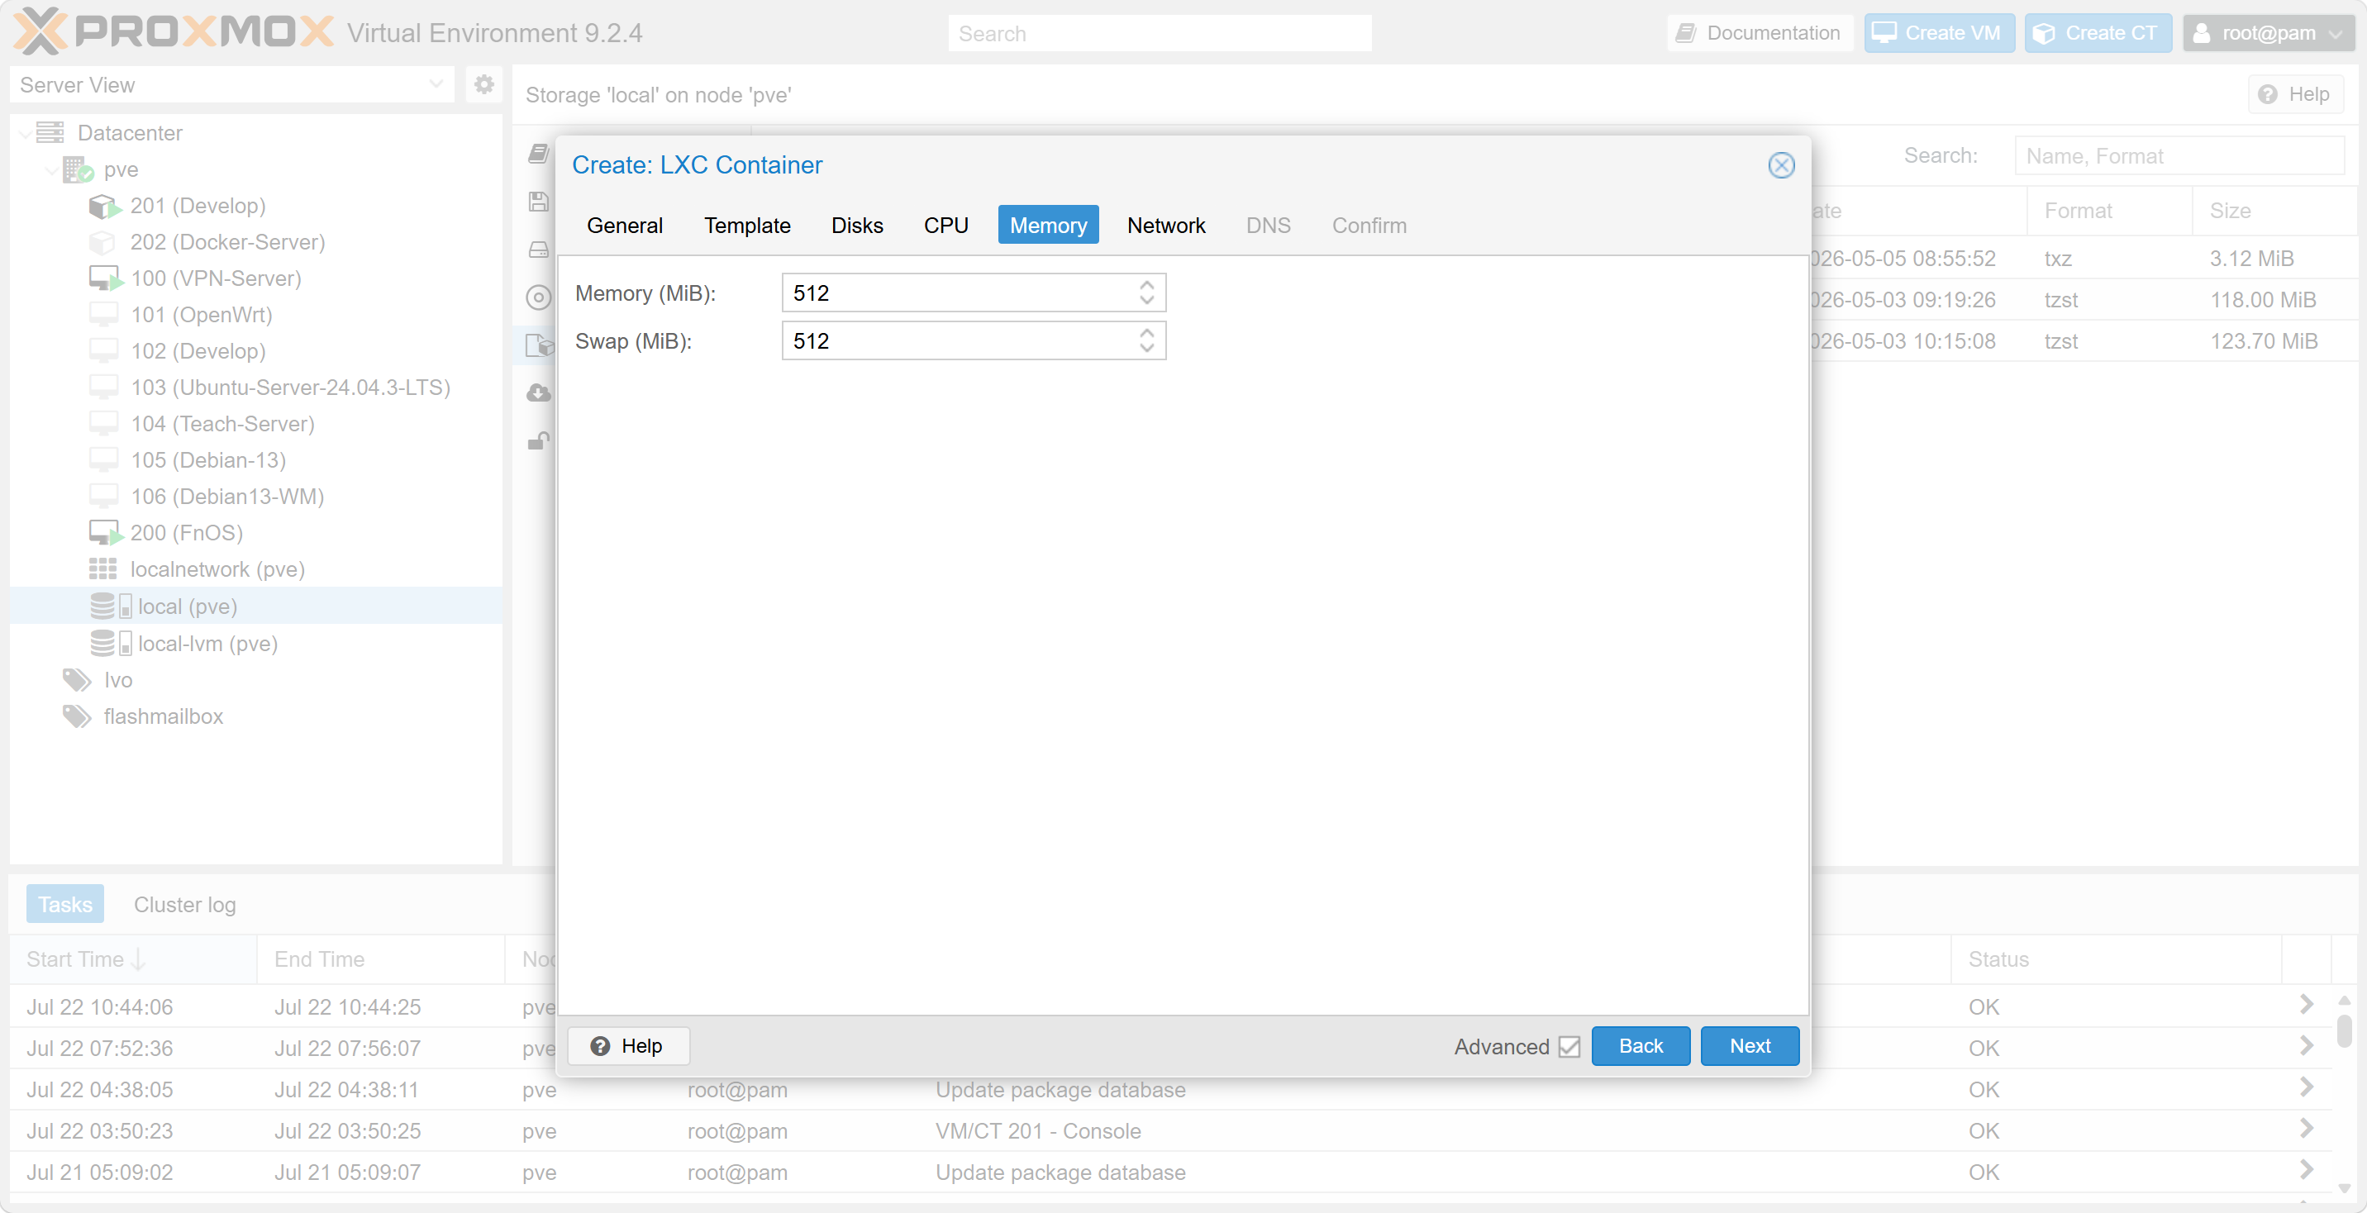2367x1213 pixels.
Task: Click the Memory (MiB) input field
Action: tap(973, 293)
